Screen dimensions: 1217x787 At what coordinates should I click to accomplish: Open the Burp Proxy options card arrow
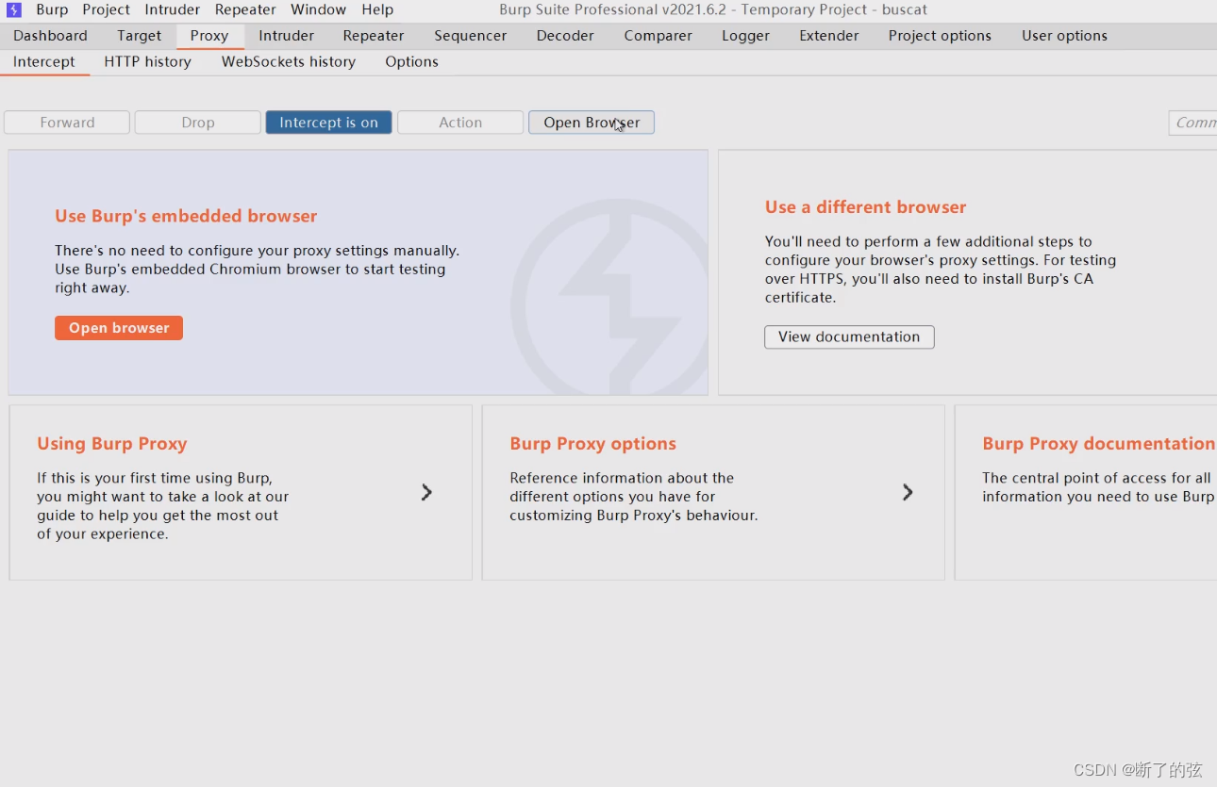pos(908,492)
